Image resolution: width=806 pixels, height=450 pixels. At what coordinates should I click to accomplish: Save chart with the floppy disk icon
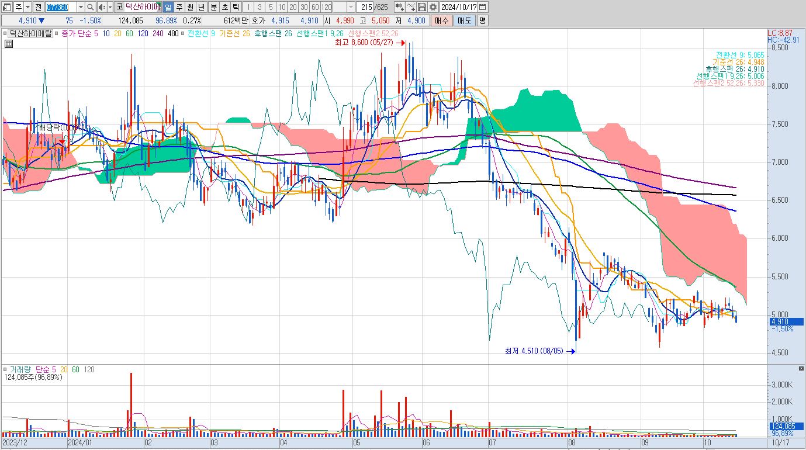pyautogui.click(x=421, y=7)
